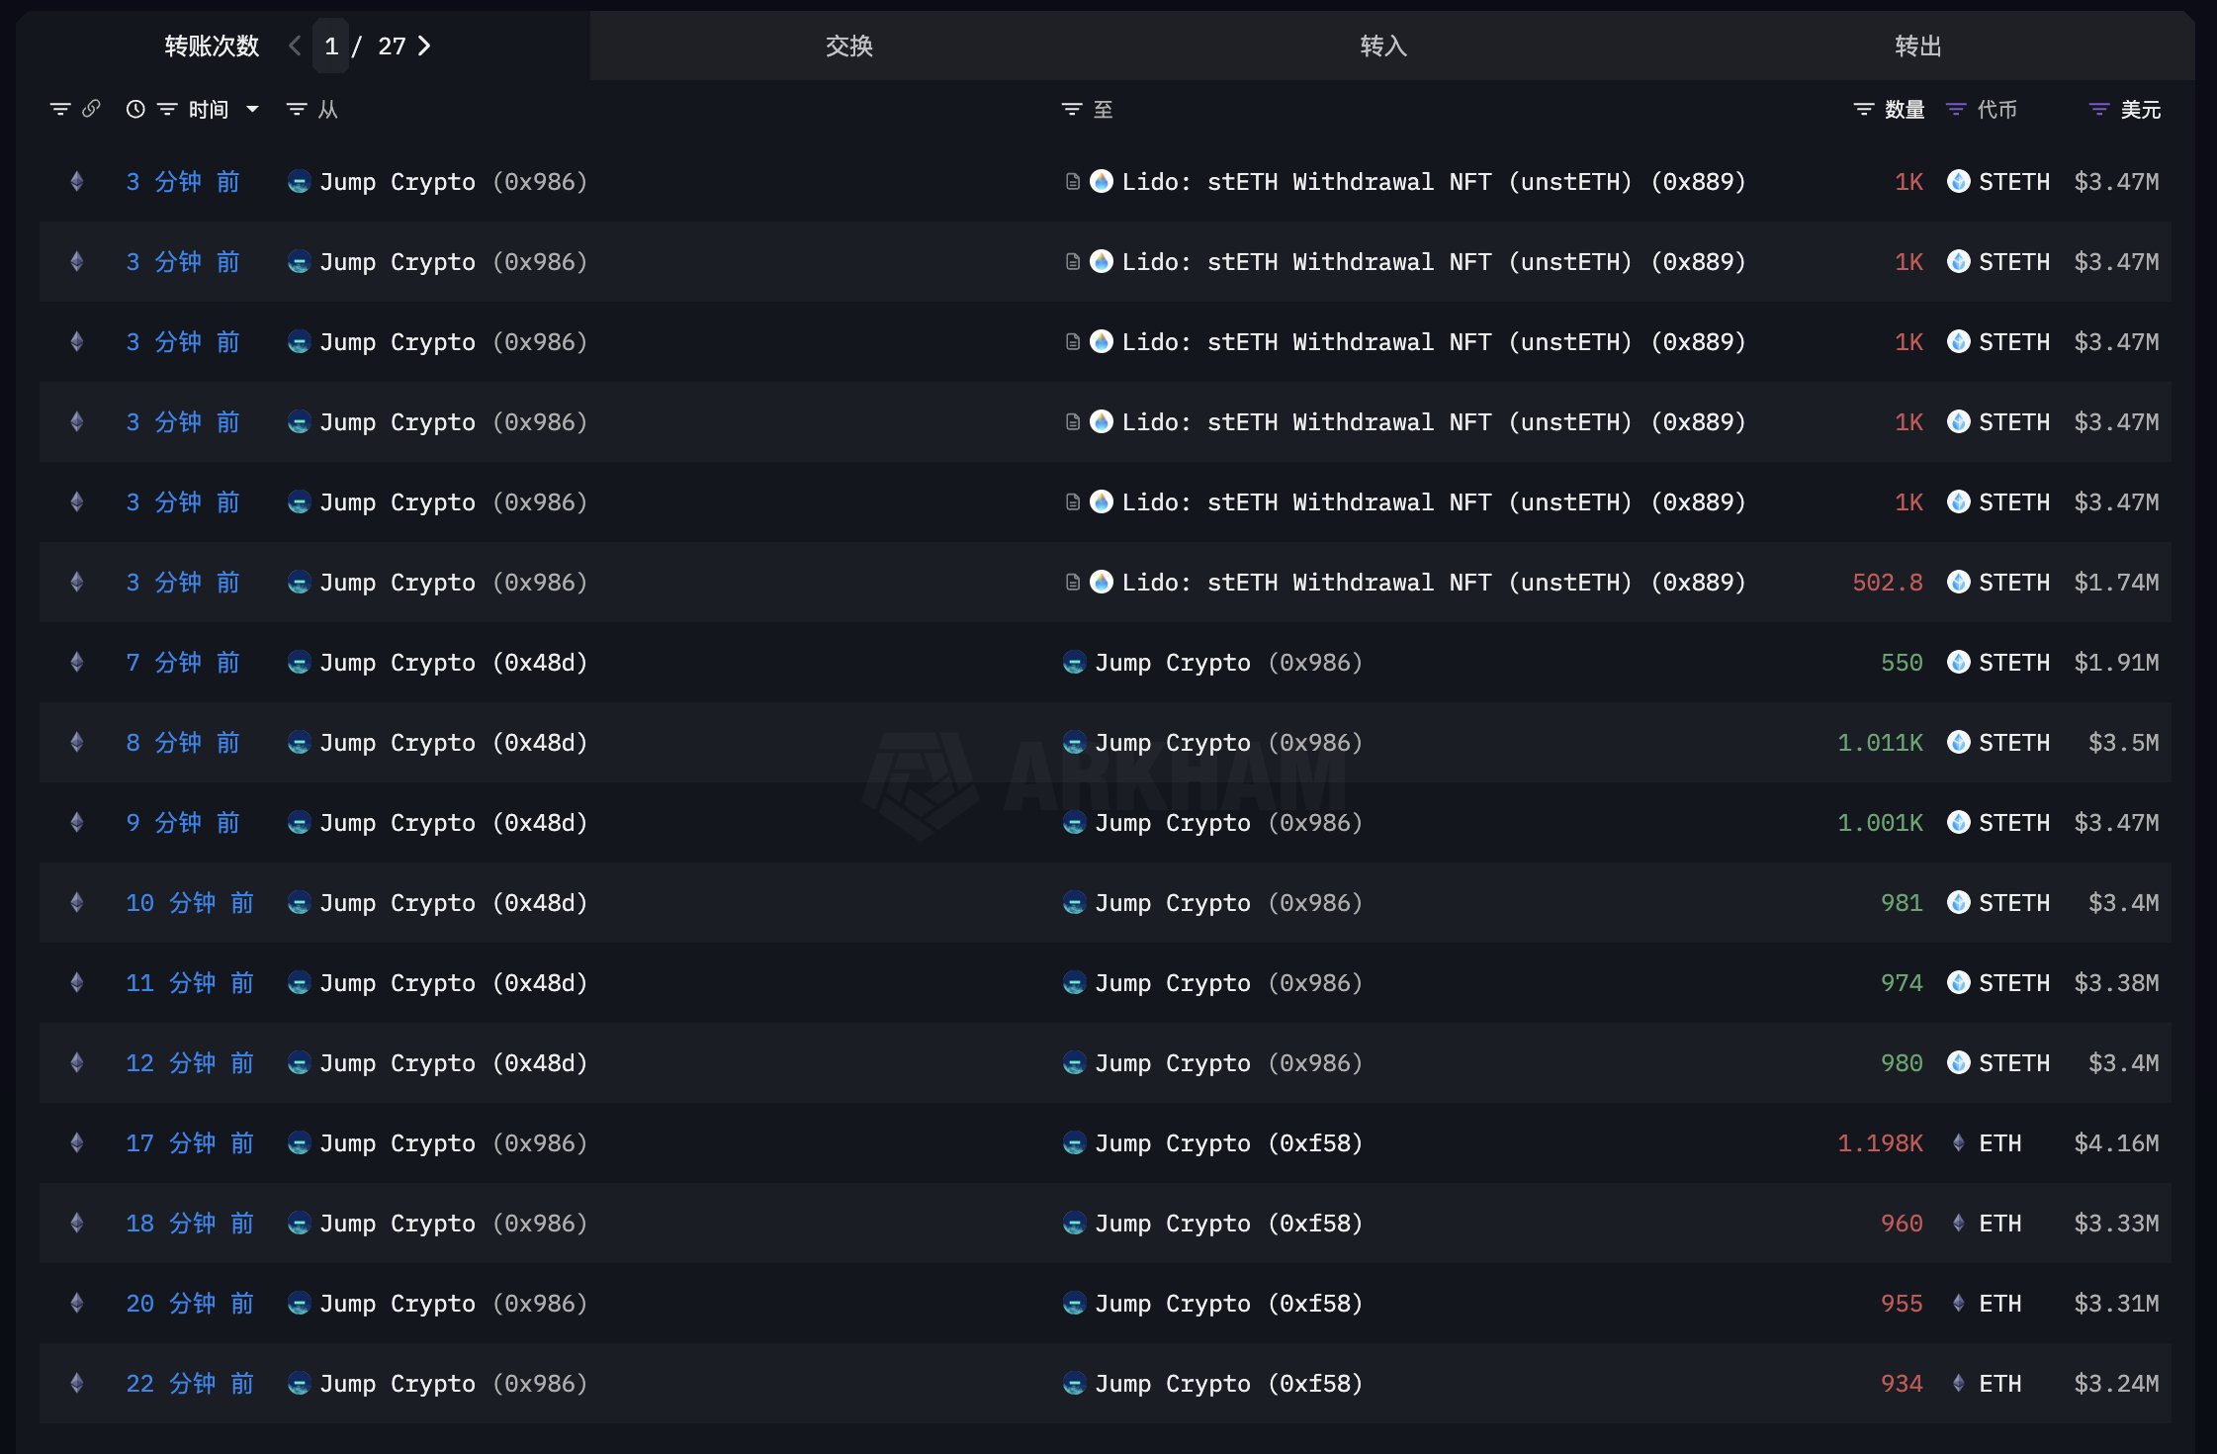Open Lido unstETH recipient in 502.8 row
The width and height of the screenshot is (2217, 1454).
(1434, 582)
